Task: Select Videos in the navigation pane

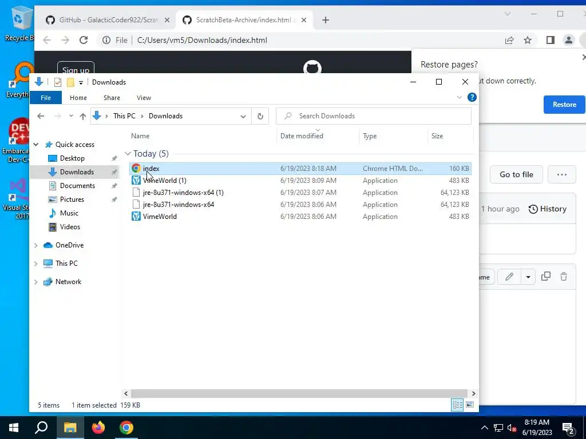Action: pos(70,227)
